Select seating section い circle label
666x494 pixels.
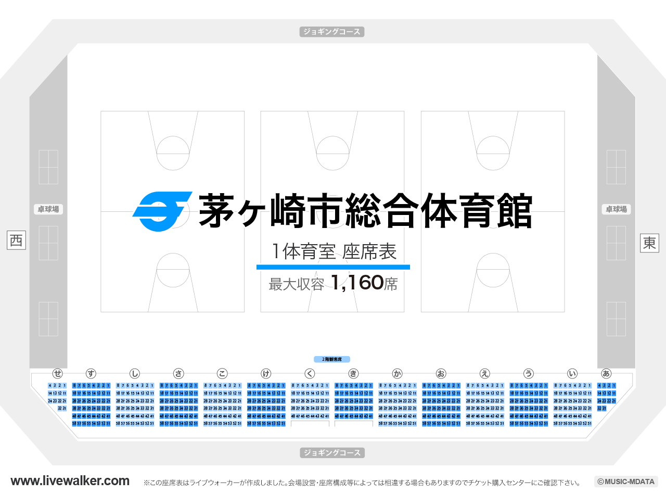click(x=572, y=373)
